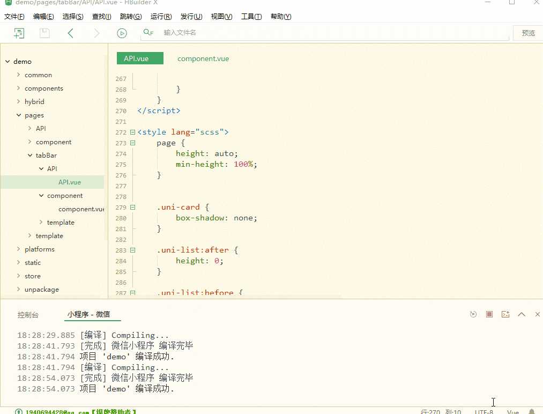Expand the template folder under tabBar
Image resolution: width=543 pixels, height=414 pixels.
pyautogui.click(x=41, y=222)
